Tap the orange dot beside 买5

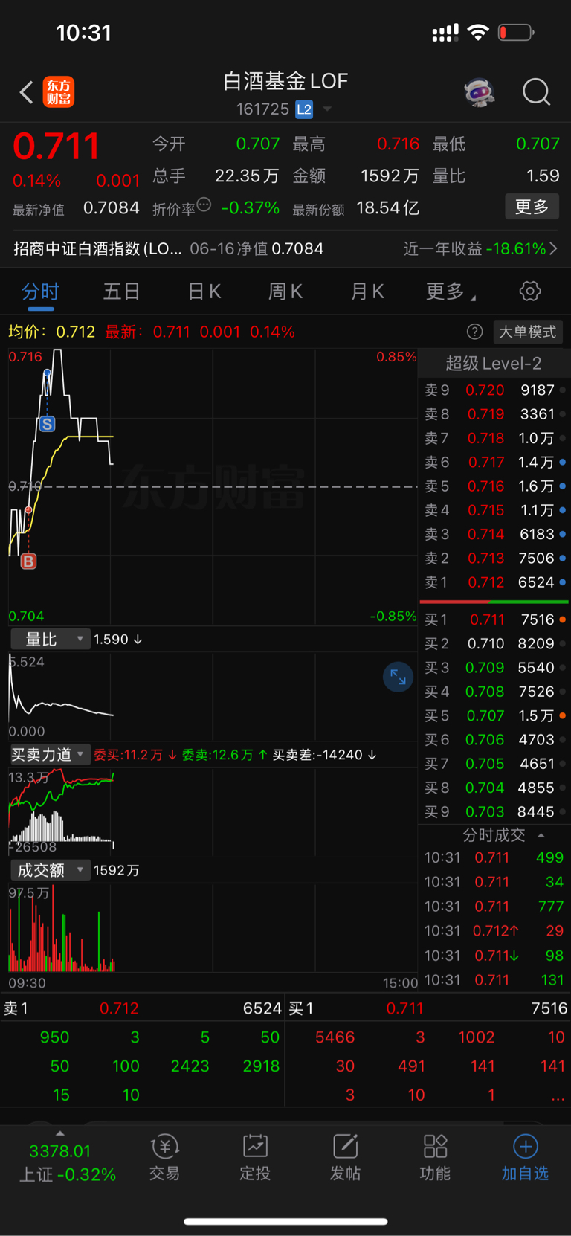point(563,715)
